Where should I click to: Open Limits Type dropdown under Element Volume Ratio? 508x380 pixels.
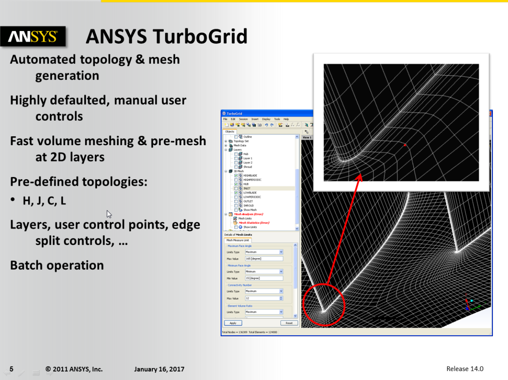click(x=264, y=312)
